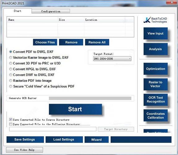This screenshot has width=178, height=155.
Task: Open the Optimization settings
Action: [156, 69]
